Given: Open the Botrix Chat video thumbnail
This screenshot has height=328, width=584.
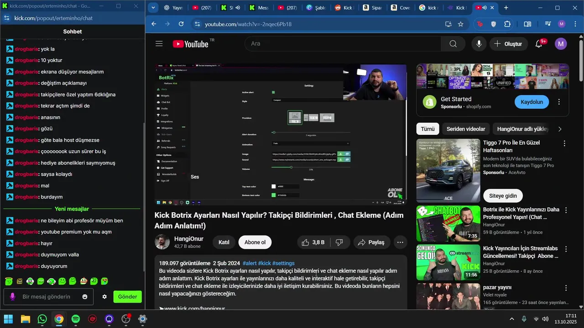Looking at the screenshot, I should point(448,224).
